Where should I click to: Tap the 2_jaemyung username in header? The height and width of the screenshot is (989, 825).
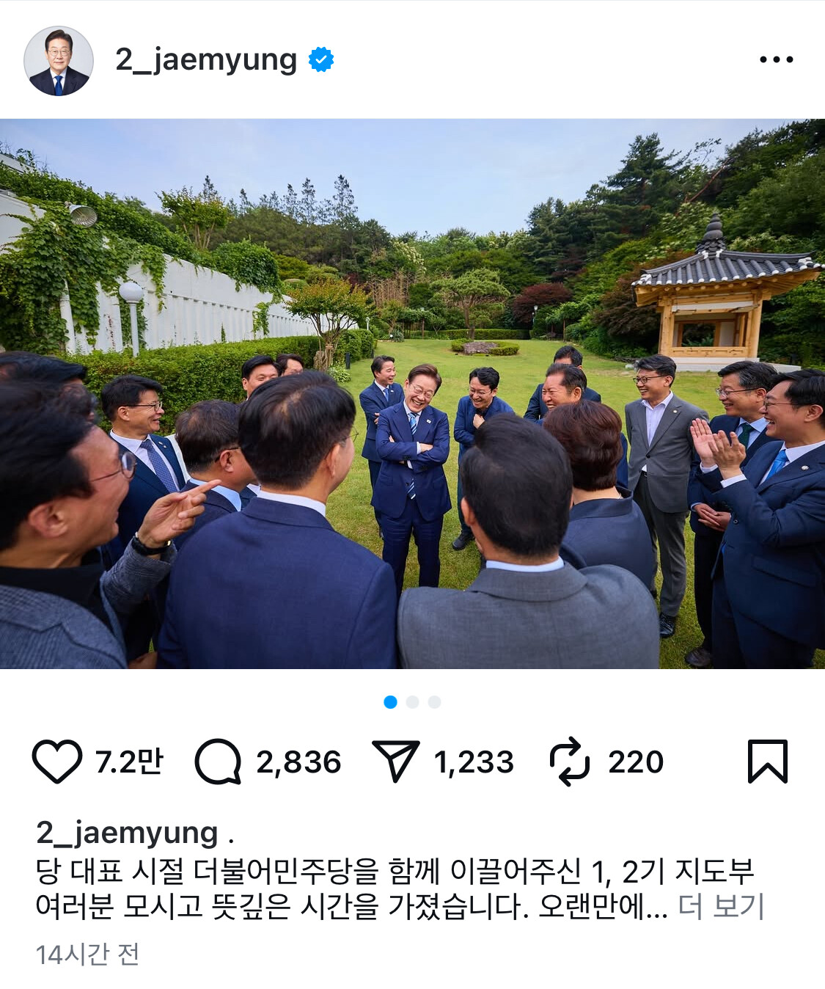[x=206, y=60]
